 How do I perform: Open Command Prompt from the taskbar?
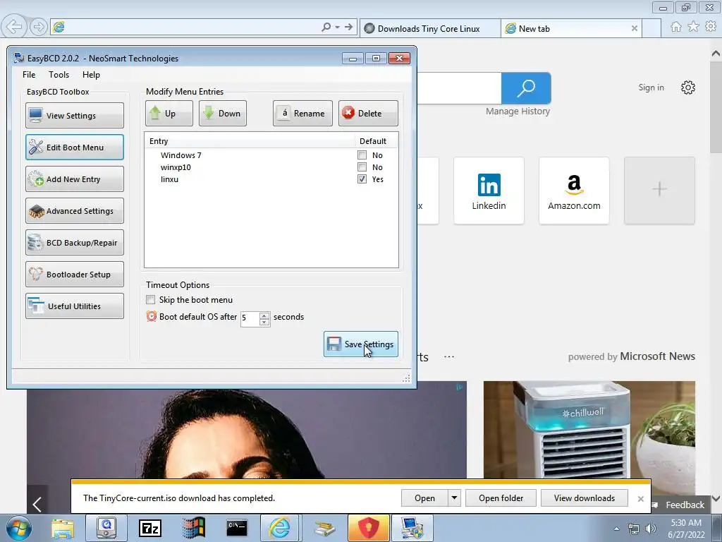[x=237, y=528]
